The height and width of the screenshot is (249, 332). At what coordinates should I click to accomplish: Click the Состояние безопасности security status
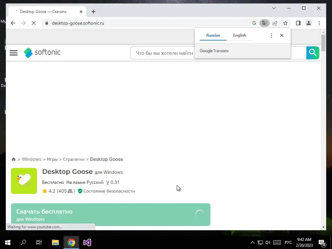point(106,191)
